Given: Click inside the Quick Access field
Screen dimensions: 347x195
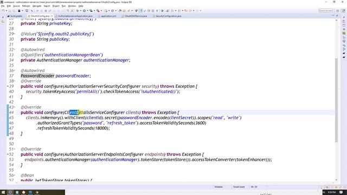Looking at the screenshot, I should 325,11.
